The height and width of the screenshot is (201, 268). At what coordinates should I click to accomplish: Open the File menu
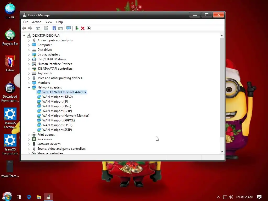(x=26, y=22)
